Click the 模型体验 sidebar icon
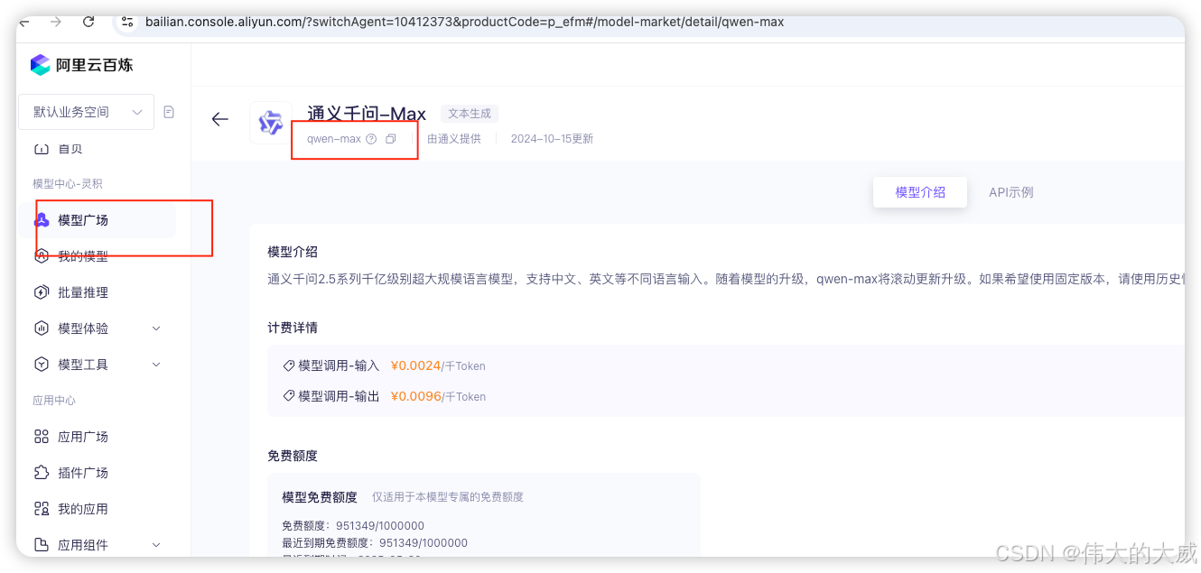This screenshot has width=1201, height=573. click(42, 328)
